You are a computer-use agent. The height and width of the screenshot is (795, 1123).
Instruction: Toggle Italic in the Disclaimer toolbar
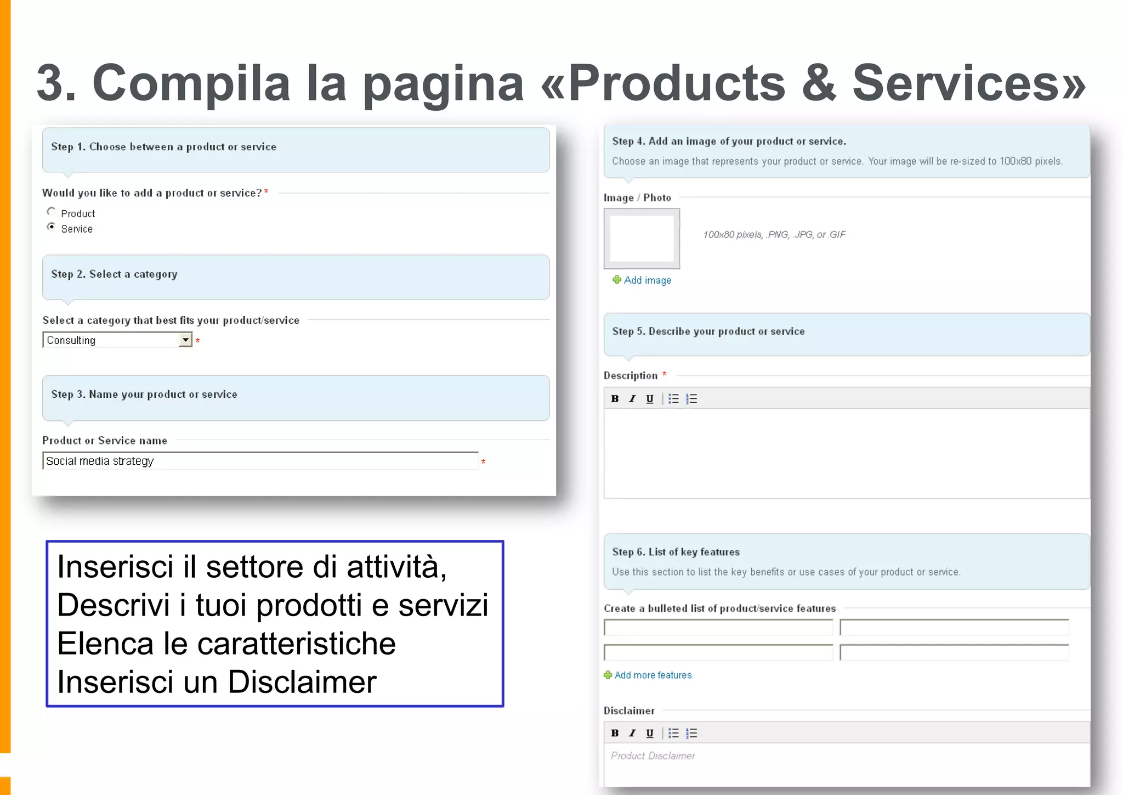click(x=632, y=733)
